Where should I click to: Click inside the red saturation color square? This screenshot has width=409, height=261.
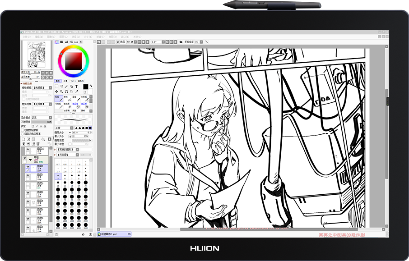click(x=74, y=61)
